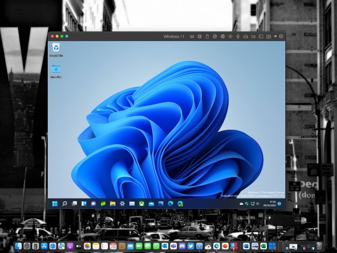The image size is (337, 253).
Task: Click the CPU icon in Parallels toolbar
Action: coord(200,37)
